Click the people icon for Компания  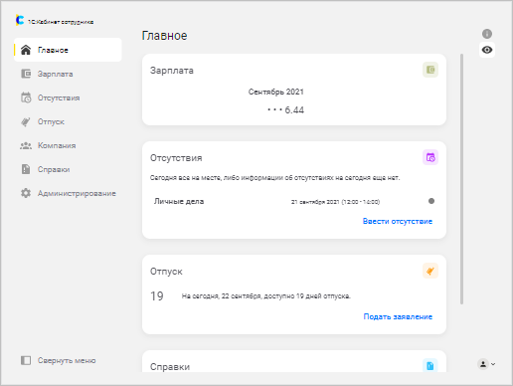click(x=26, y=145)
